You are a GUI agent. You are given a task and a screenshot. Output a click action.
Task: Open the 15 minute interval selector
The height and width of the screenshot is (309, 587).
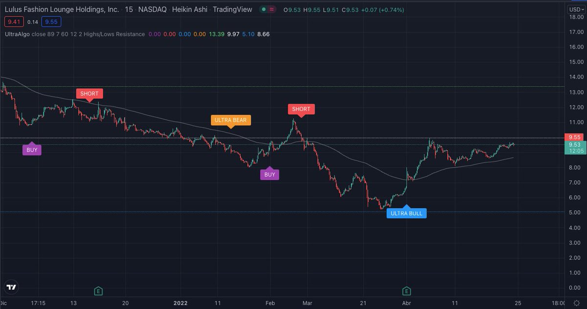[x=129, y=9]
